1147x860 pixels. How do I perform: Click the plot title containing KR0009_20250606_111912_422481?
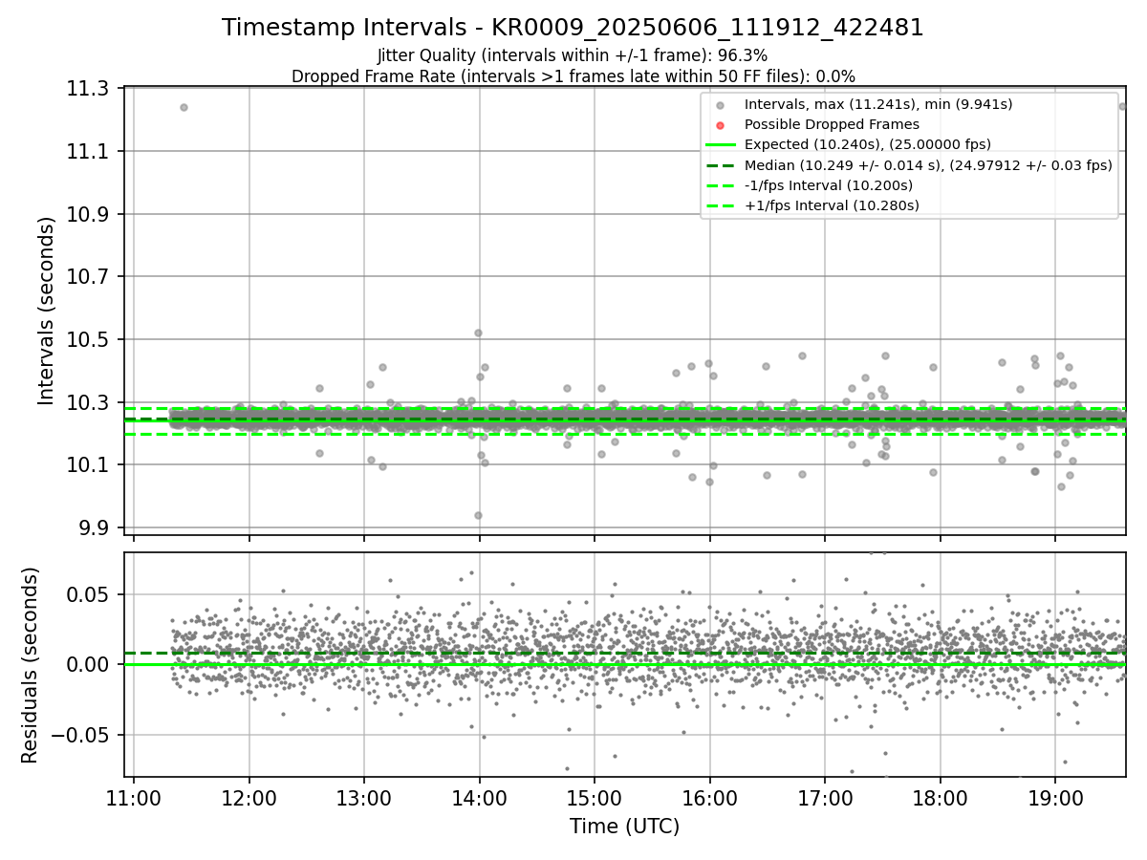pyautogui.click(x=573, y=28)
